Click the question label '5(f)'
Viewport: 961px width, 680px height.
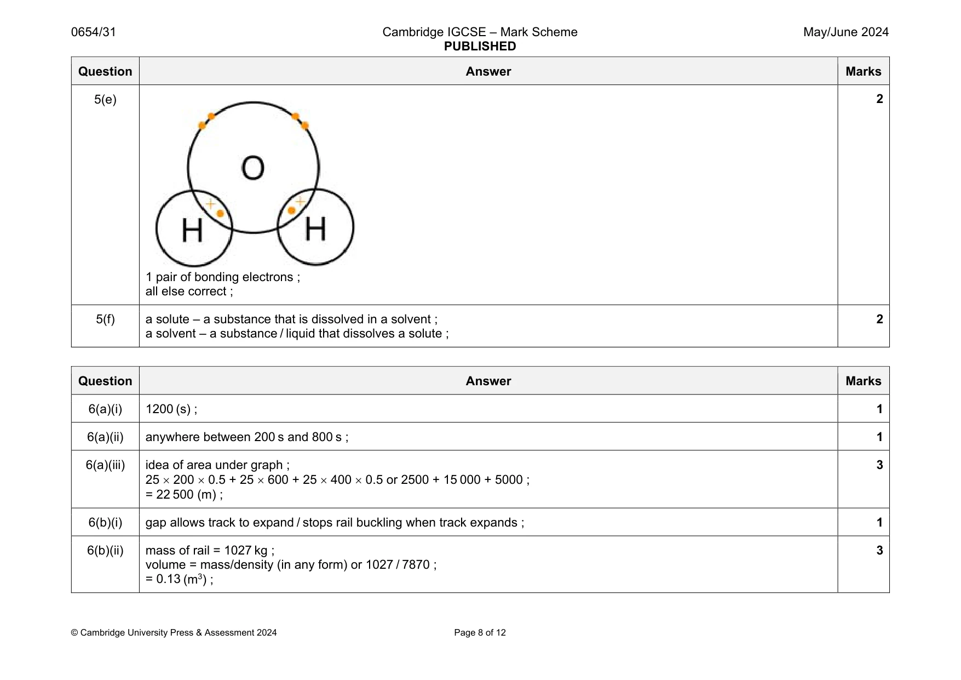pos(105,319)
